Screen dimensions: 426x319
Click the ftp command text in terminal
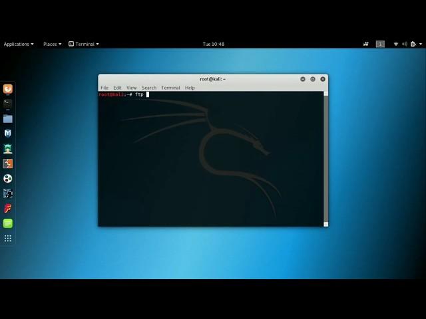click(x=139, y=94)
